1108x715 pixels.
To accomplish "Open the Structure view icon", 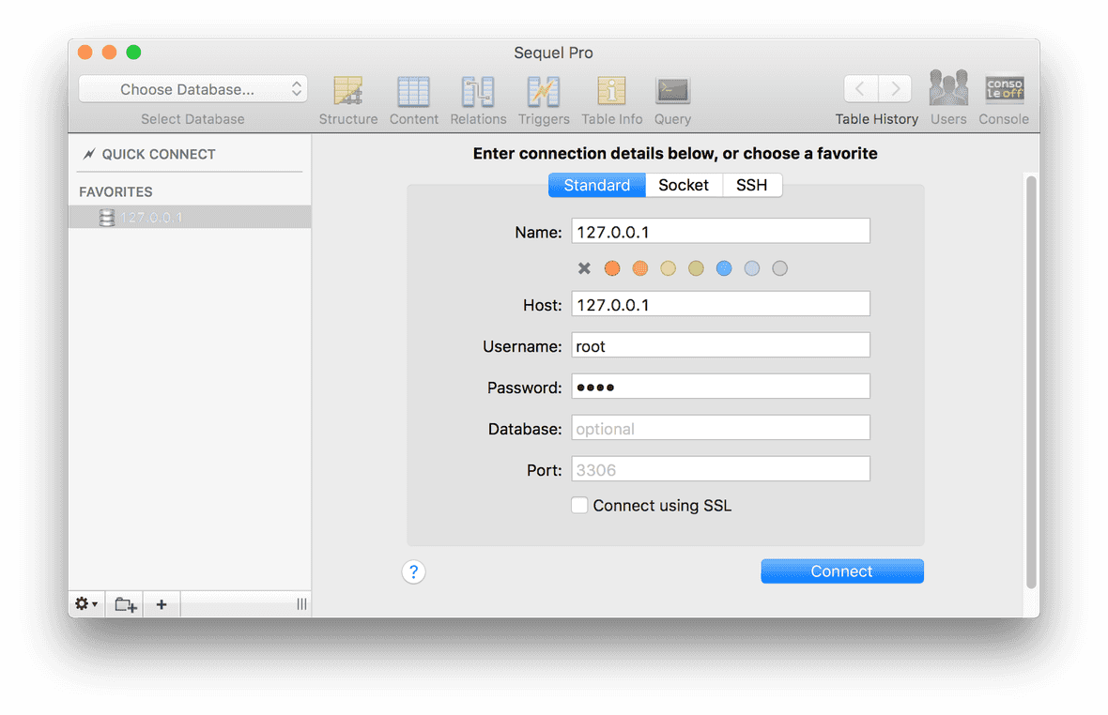I will coord(348,90).
